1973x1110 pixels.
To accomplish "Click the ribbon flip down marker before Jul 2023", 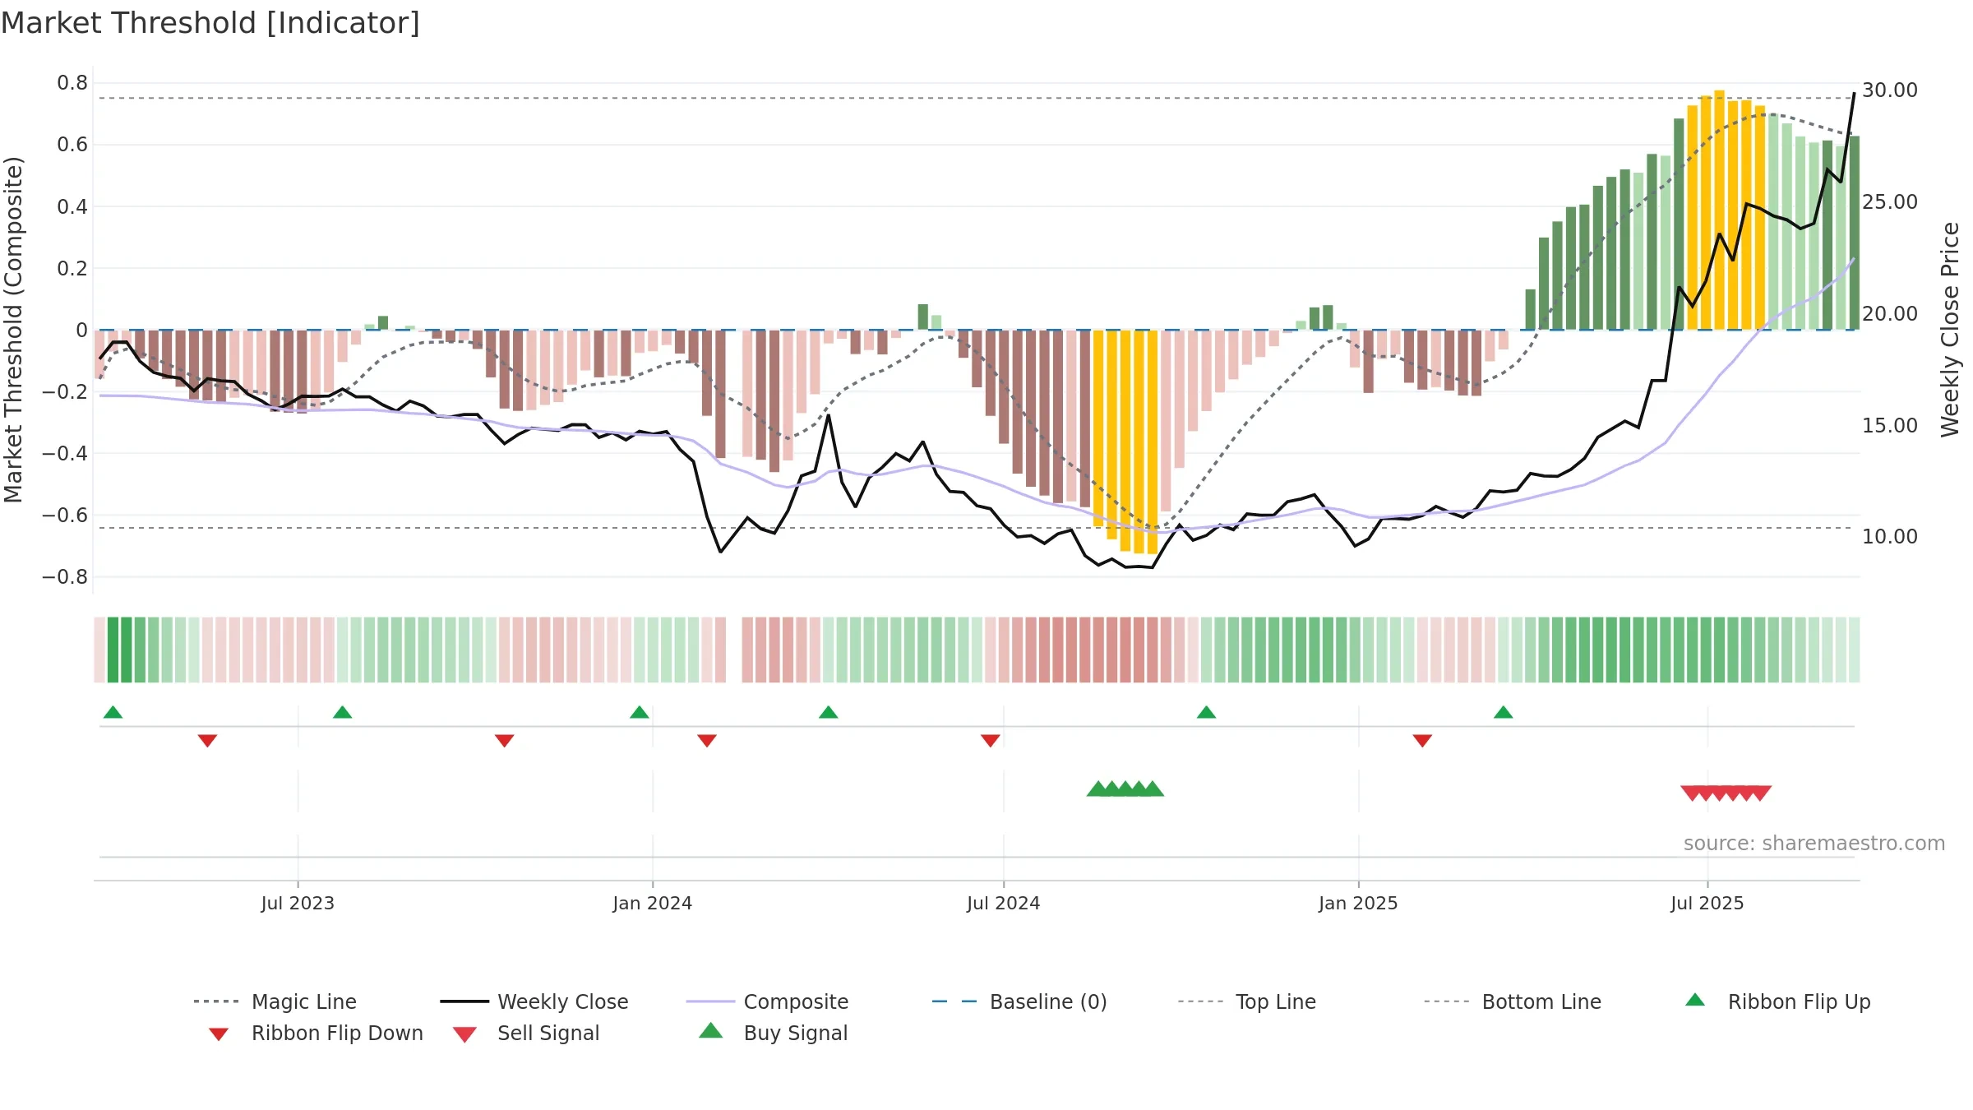I will [208, 741].
